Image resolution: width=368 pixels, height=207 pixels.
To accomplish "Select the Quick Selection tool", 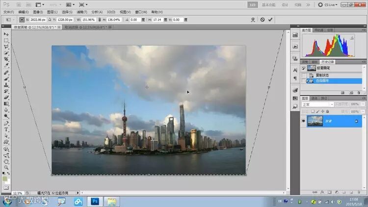I will (6, 53).
